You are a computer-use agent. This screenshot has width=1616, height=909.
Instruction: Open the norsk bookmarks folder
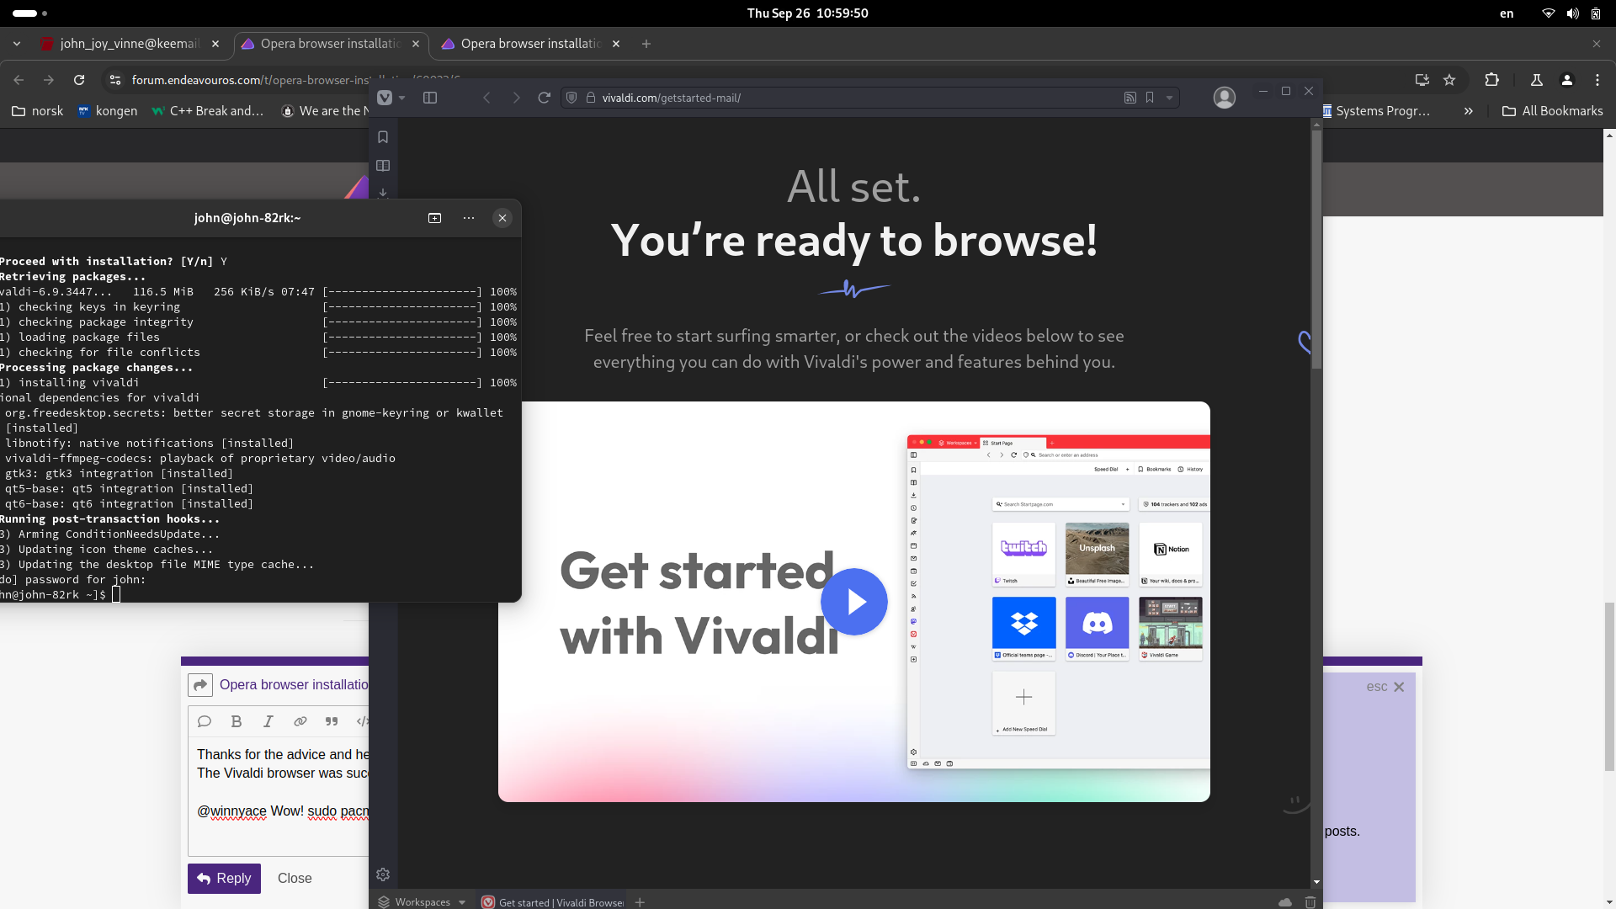pos(38,111)
